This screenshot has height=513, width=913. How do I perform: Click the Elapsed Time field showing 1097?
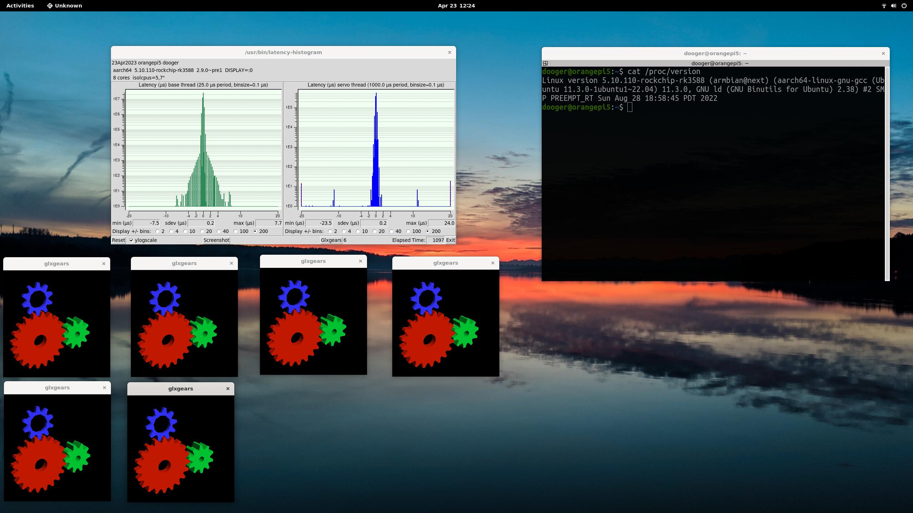tap(436, 240)
